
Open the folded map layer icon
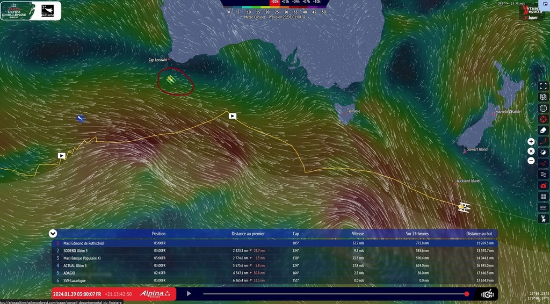tap(543, 97)
